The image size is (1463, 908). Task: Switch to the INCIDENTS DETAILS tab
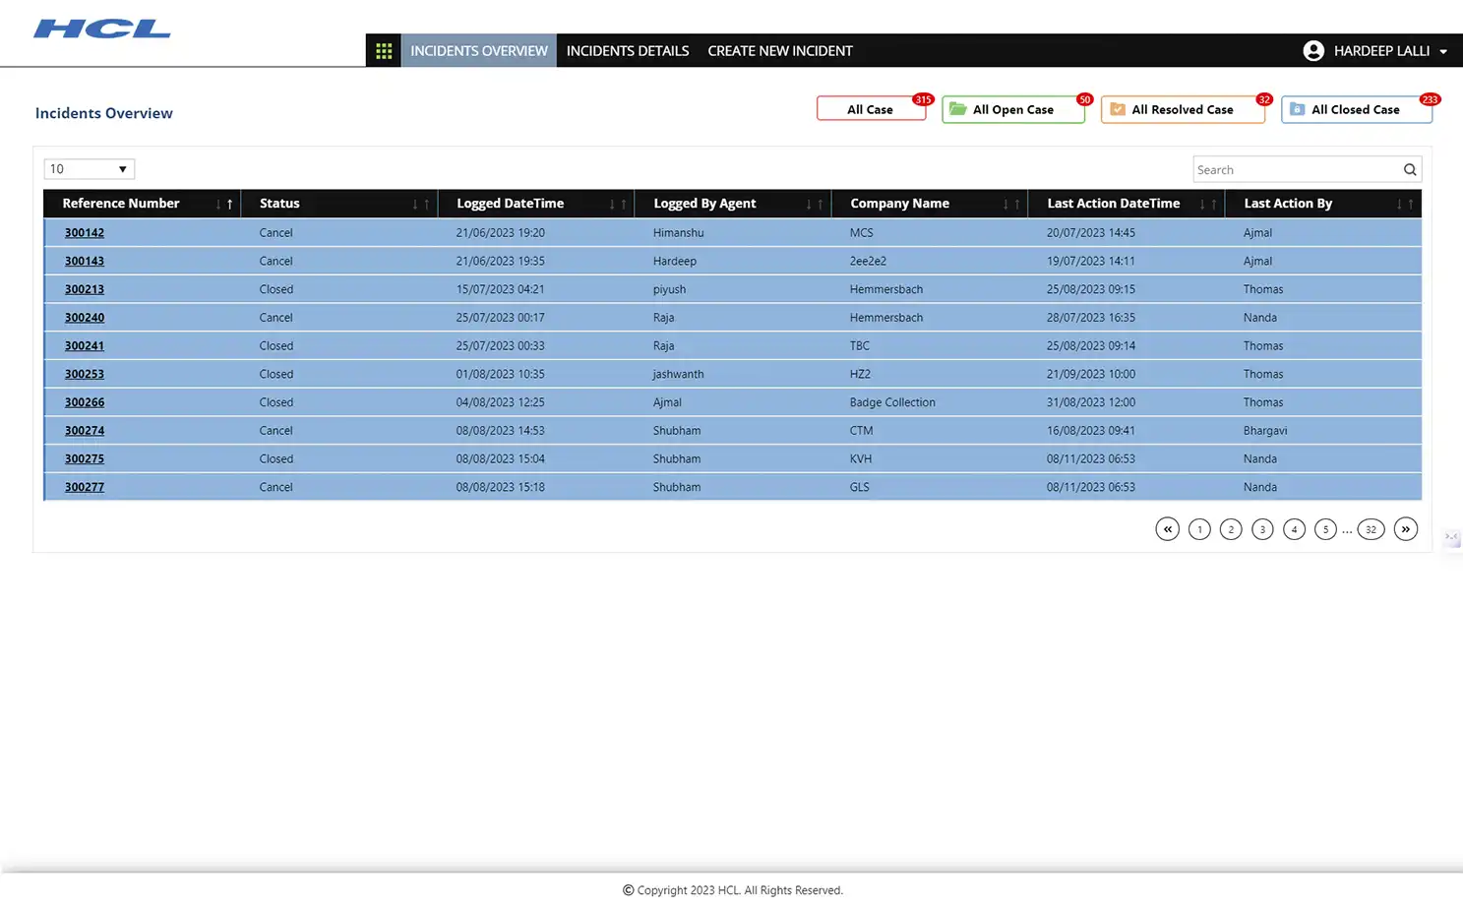627,50
